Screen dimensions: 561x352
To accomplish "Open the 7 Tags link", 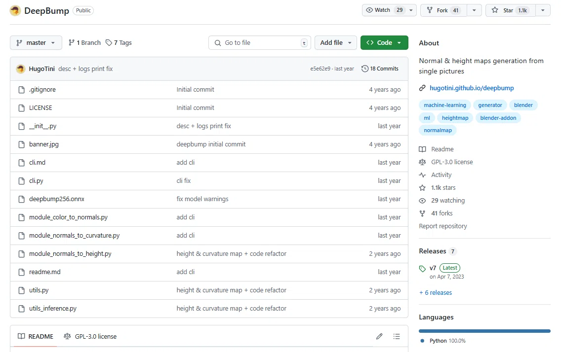I will [x=119, y=42].
